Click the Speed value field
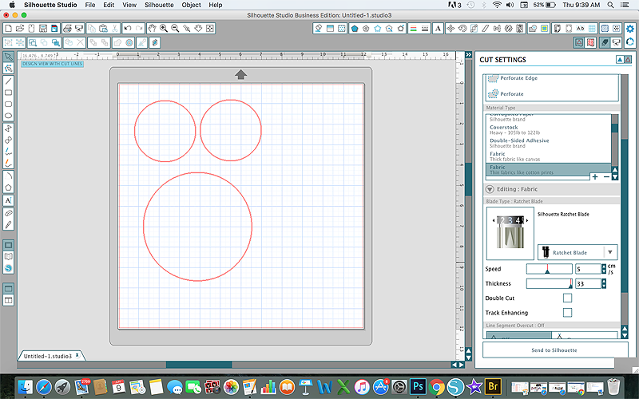 [x=588, y=269]
